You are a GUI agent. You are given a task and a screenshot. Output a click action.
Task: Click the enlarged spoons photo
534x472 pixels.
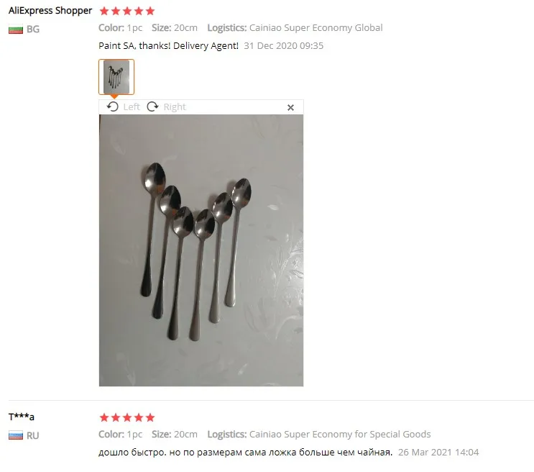(x=201, y=250)
